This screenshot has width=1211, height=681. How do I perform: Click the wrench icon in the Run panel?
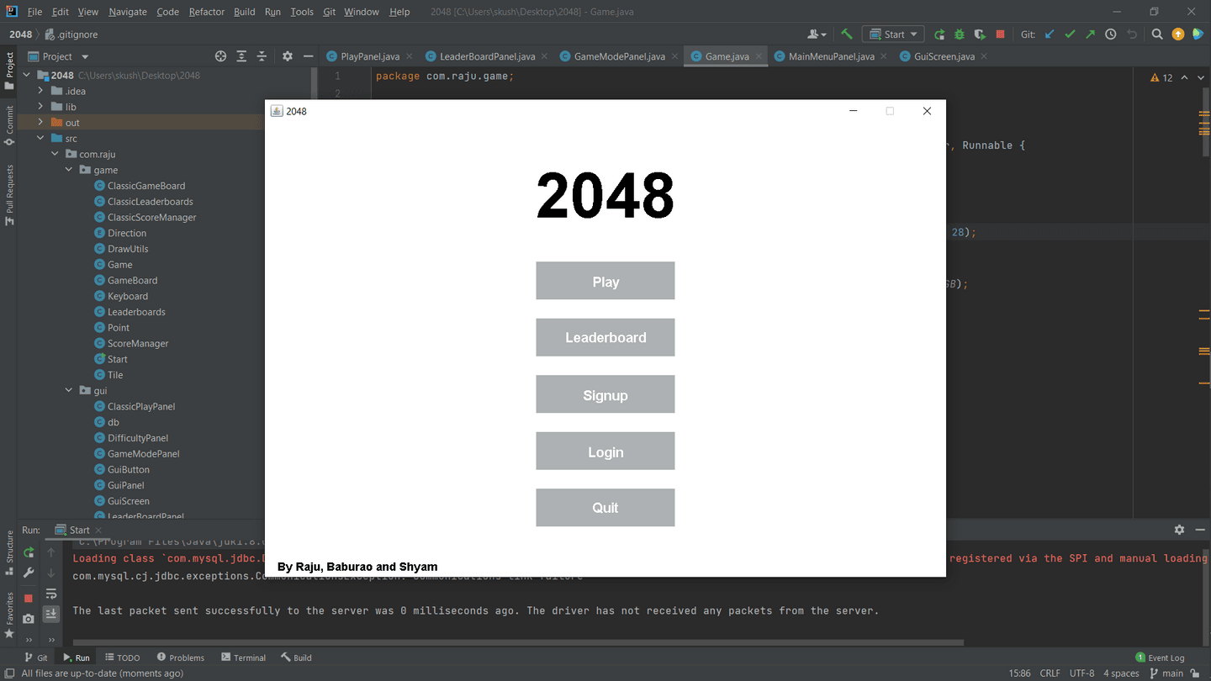29,573
